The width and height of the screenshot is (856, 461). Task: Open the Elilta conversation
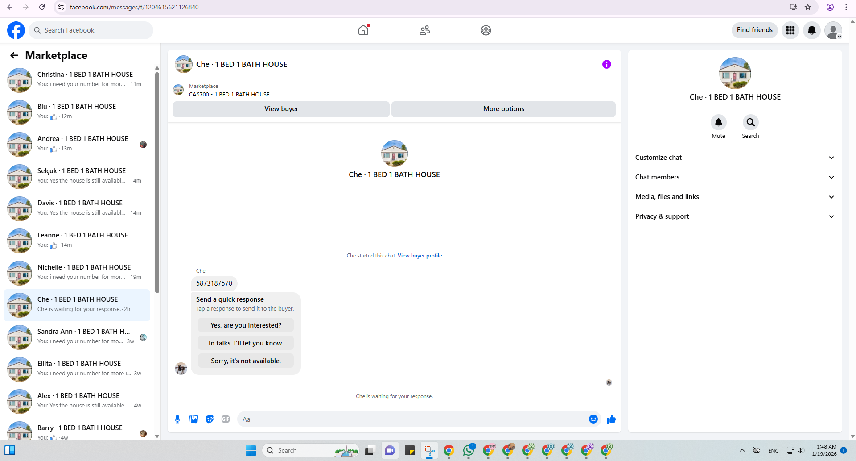point(77,370)
